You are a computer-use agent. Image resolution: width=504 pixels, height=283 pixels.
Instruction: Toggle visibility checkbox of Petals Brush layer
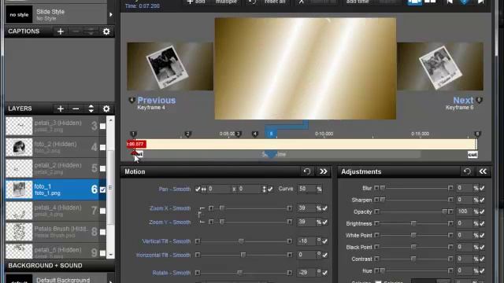tap(102, 232)
